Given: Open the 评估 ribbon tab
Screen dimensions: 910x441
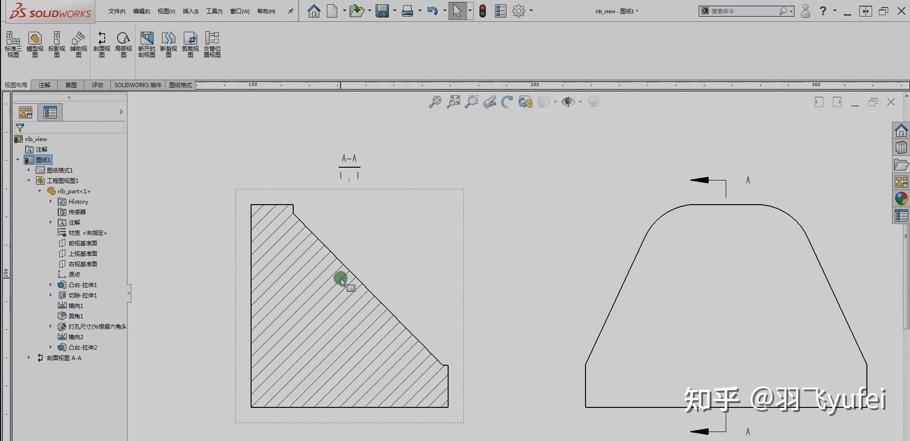Looking at the screenshot, I should tap(98, 85).
